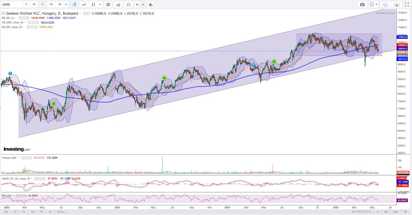Set range to 3y
The height and width of the screenshot is (215, 412).
click(15, 212)
